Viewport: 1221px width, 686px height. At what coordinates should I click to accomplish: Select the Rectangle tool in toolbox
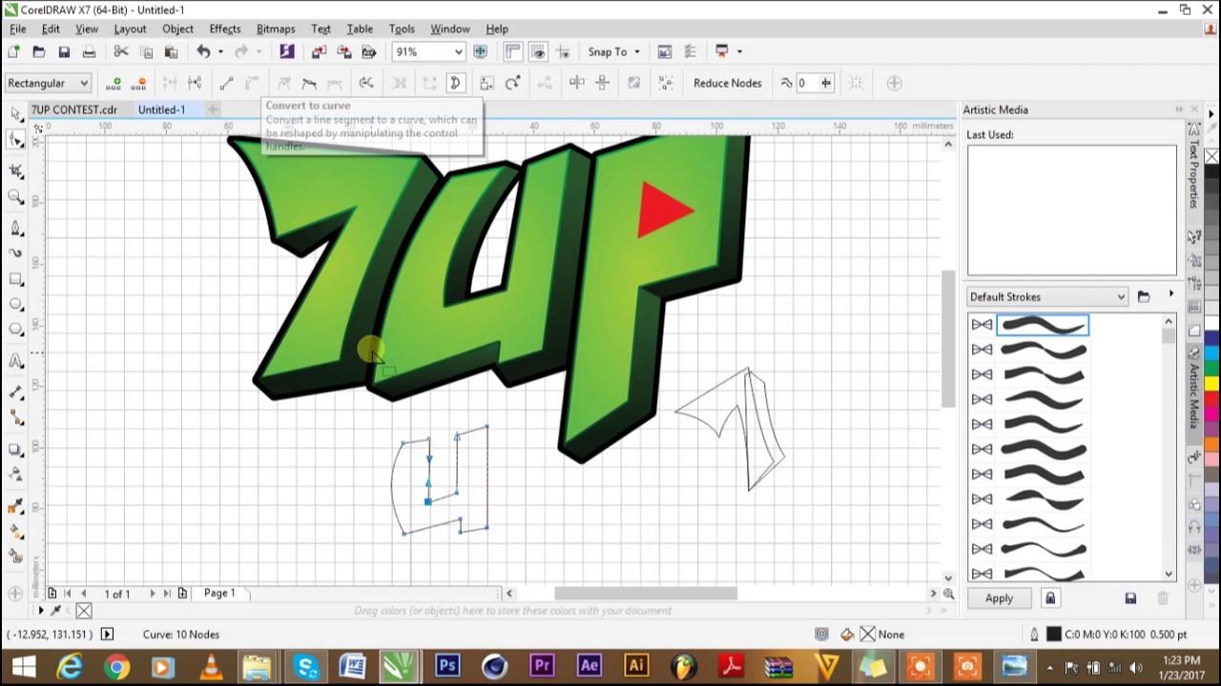(x=16, y=279)
